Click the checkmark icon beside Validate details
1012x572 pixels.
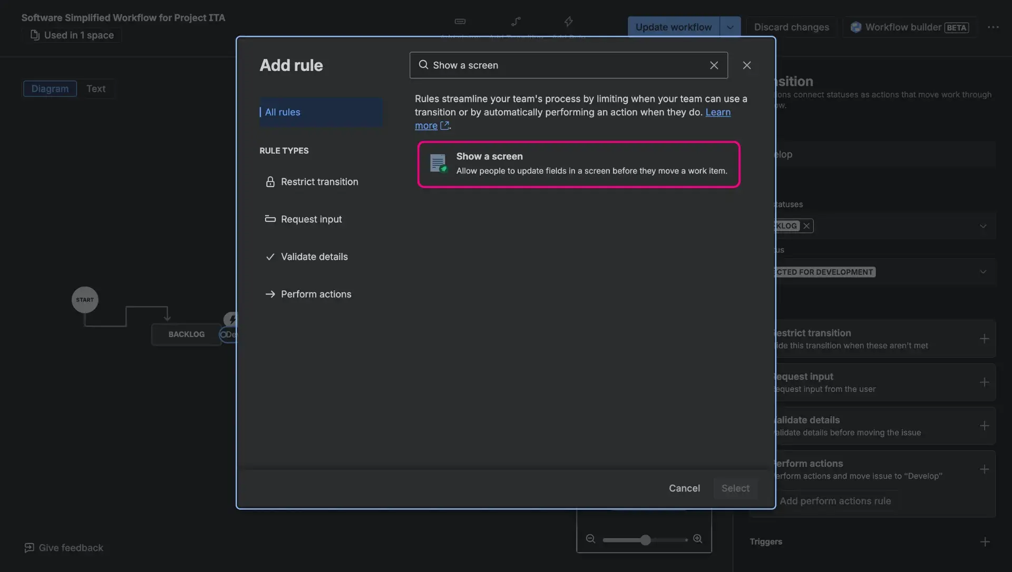click(x=270, y=257)
